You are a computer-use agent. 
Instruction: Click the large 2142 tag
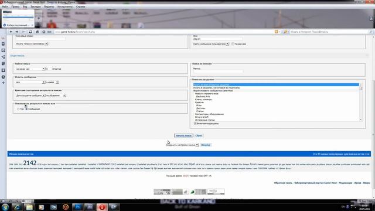tap(30, 163)
